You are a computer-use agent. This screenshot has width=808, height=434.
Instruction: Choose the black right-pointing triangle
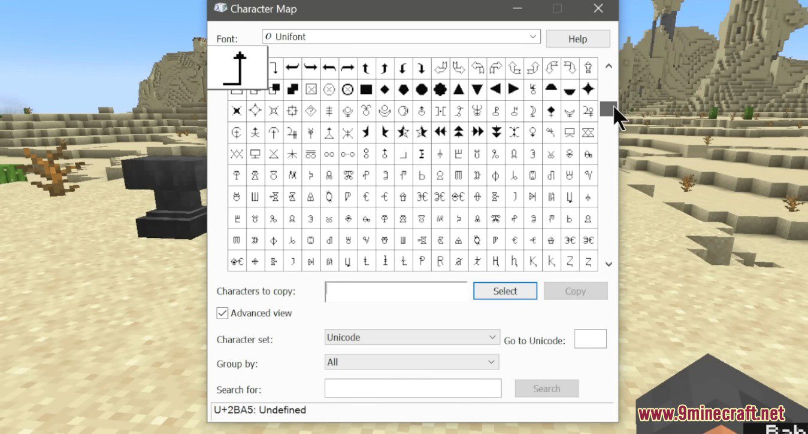tap(514, 89)
